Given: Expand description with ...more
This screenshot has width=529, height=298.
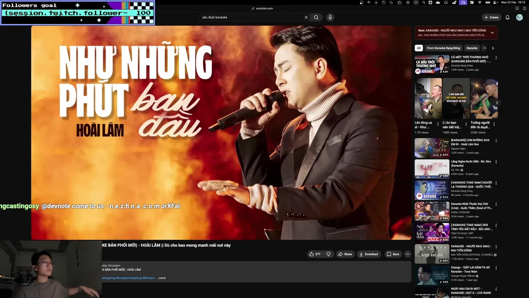Looking at the screenshot, I should (161, 278).
